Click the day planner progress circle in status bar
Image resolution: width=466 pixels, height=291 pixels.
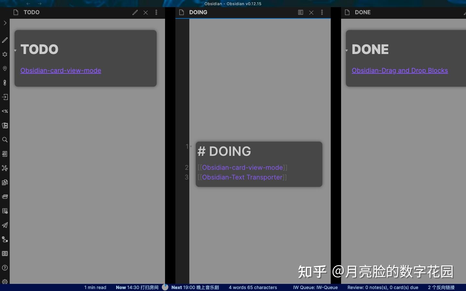coord(165,287)
